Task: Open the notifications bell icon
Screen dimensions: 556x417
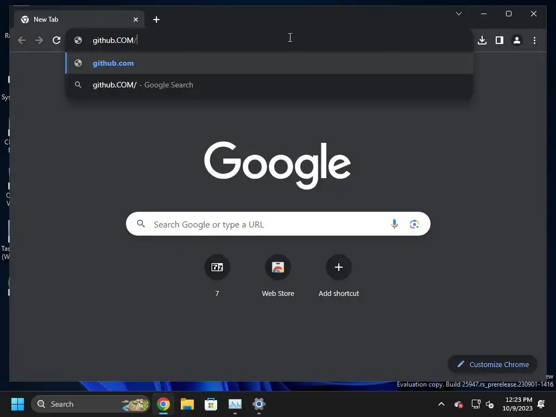Action: click(541, 404)
